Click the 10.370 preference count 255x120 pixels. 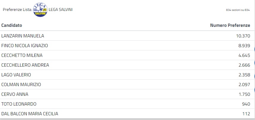[243, 36]
